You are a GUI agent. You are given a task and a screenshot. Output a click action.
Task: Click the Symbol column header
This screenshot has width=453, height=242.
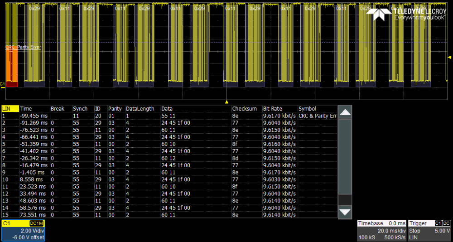coord(308,109)
